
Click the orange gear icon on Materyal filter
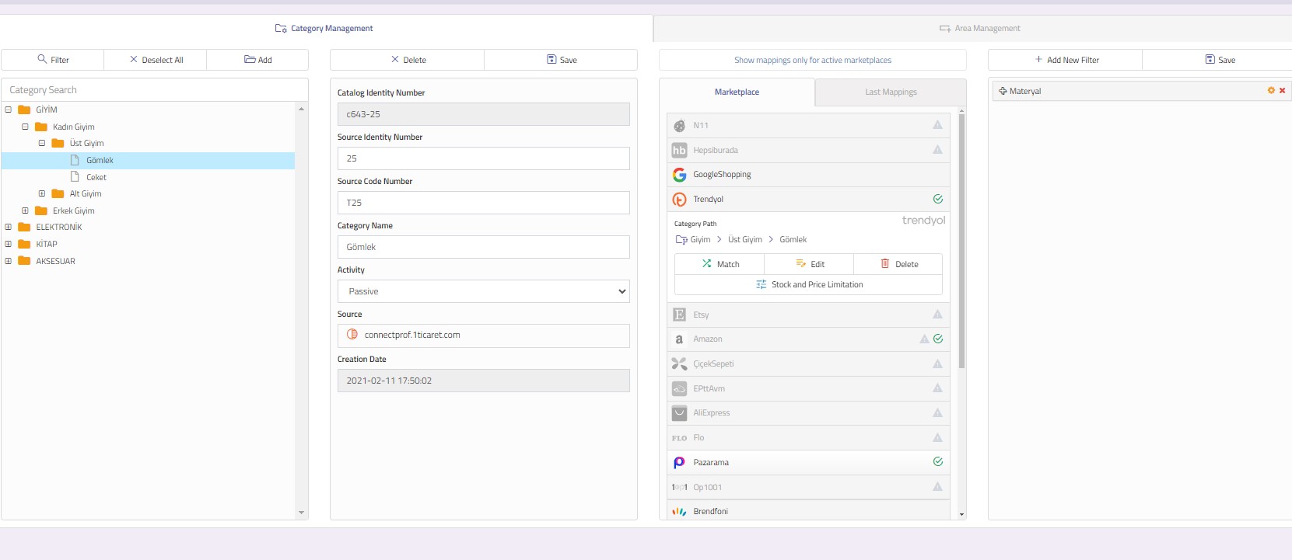click(x=1271, y=91)
